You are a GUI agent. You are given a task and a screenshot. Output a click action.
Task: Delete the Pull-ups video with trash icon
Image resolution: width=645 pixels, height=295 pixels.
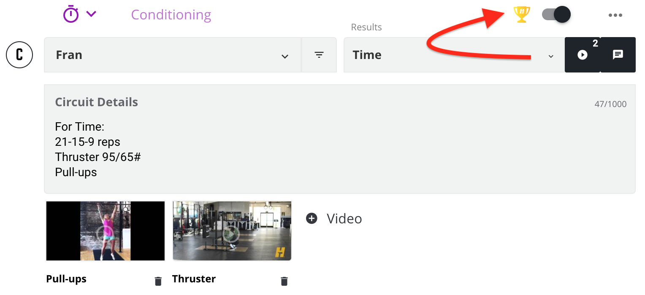pyautogui.click(x=158, y=281)
